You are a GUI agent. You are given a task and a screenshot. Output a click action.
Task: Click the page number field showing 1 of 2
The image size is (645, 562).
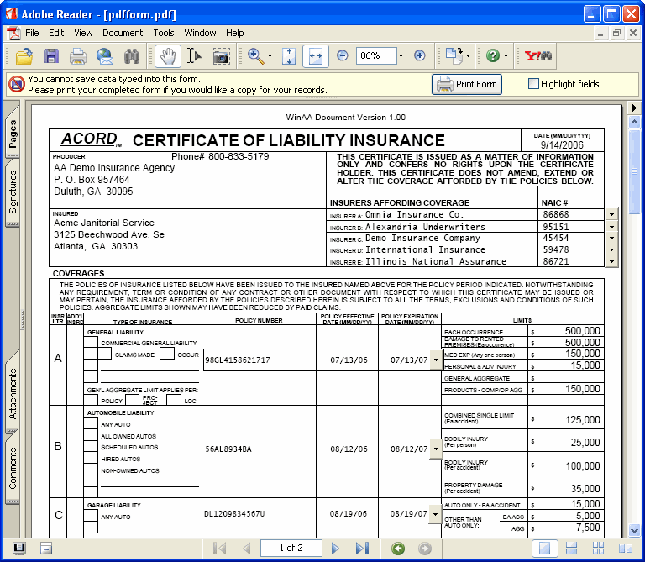click(291, 548)
